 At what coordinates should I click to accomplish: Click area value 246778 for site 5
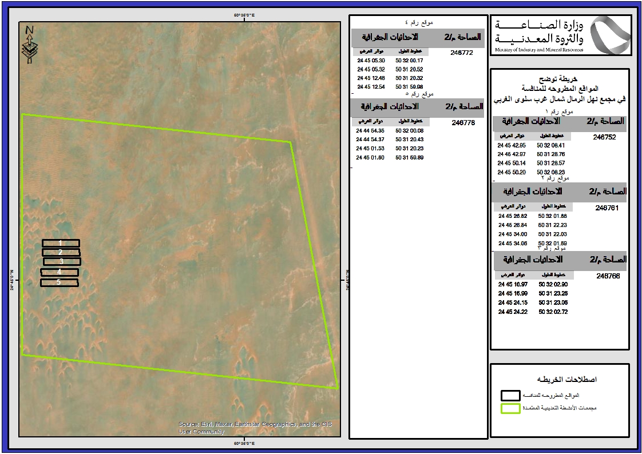tap(463, 122)
